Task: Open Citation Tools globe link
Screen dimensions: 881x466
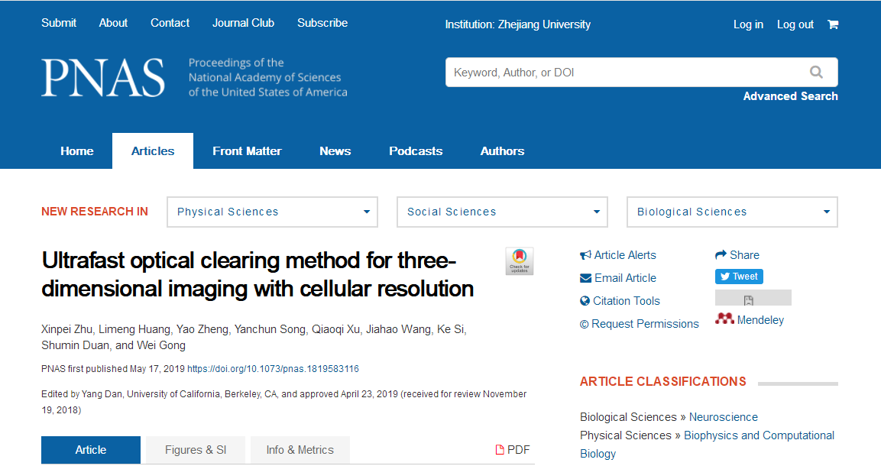Action: pos(620,301)
